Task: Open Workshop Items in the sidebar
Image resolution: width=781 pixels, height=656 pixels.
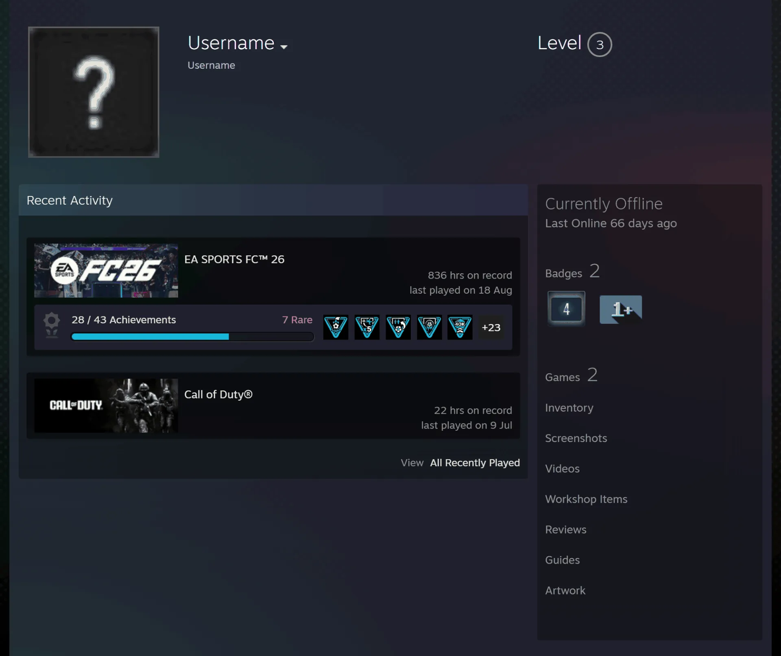Action: (x=586, y=499)
